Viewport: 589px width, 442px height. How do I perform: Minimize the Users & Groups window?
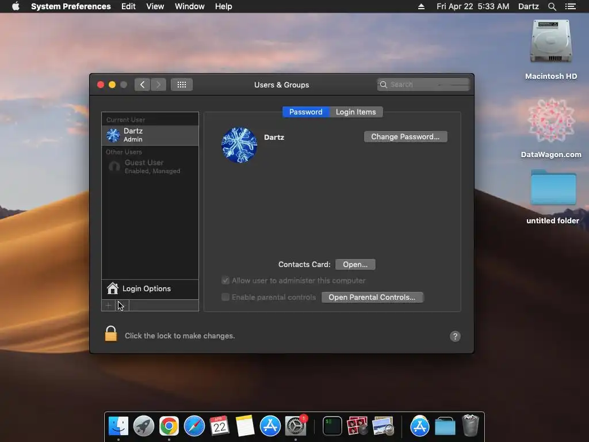(112, 85)
